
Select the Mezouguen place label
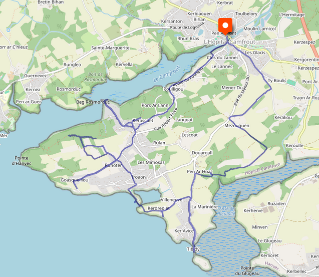coord(237,126)
